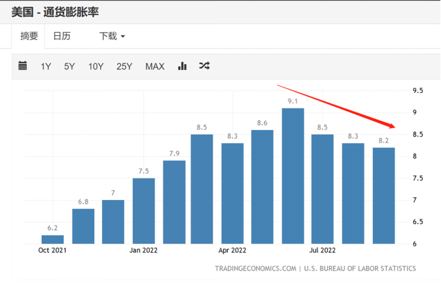Screen dimensions: 441x283
Task: Select the 5Y time range
Action: point(69,66)
